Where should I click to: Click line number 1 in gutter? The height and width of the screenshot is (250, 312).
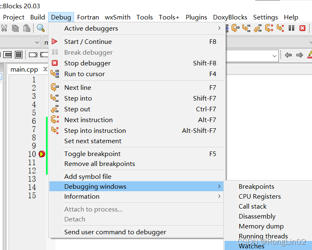(34, 79)
